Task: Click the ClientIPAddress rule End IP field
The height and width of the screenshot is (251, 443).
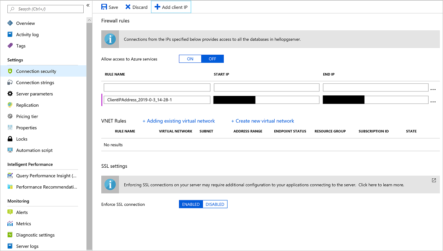Action: coord(376,100)
